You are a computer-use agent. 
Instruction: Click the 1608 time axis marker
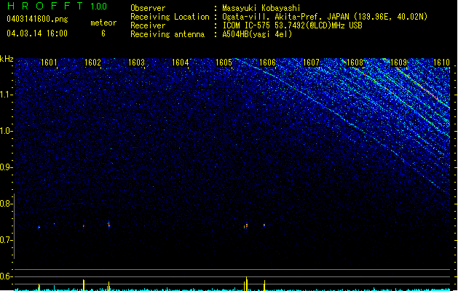355,63
